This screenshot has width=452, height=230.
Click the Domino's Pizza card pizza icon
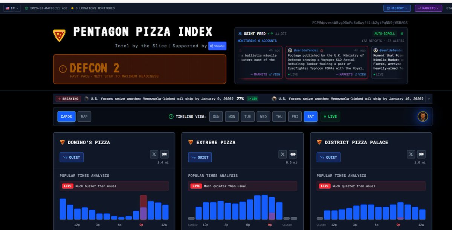[x=63, y=142]
